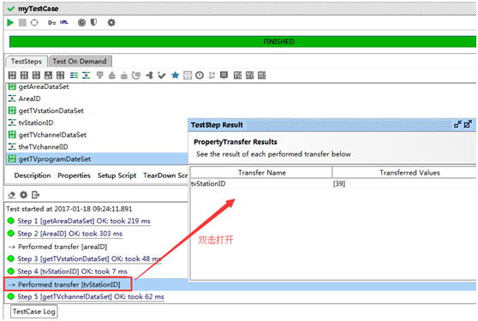Select the tvStationID cell in results table
This screenshot has height=321, width=478.
[x=261, y=184]
